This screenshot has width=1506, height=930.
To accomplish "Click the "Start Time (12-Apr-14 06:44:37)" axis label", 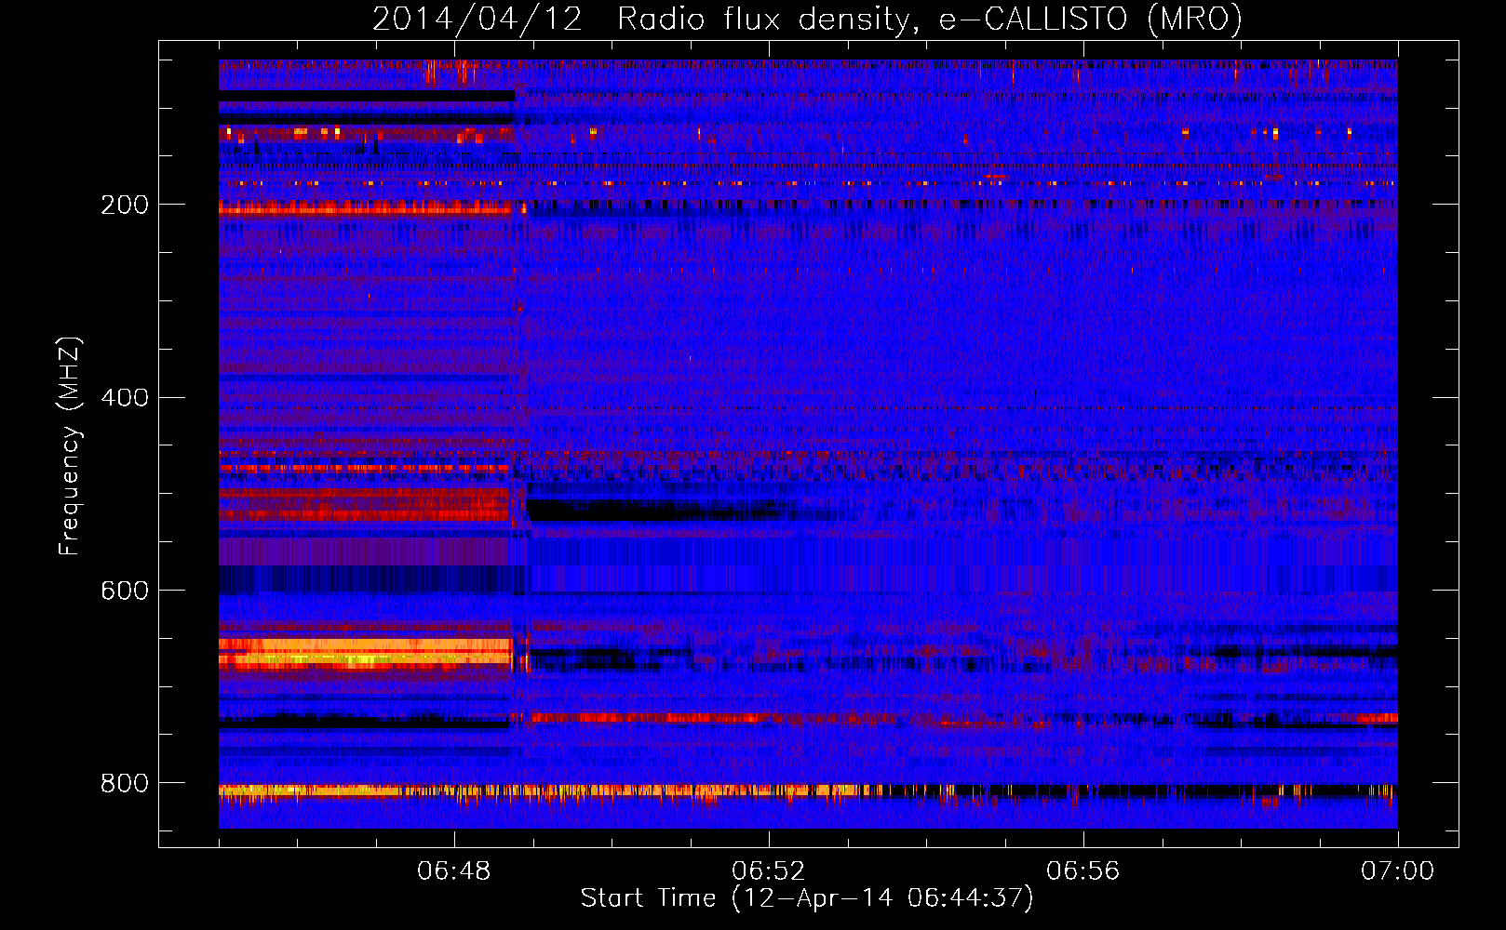I will (x=807, y=898).
